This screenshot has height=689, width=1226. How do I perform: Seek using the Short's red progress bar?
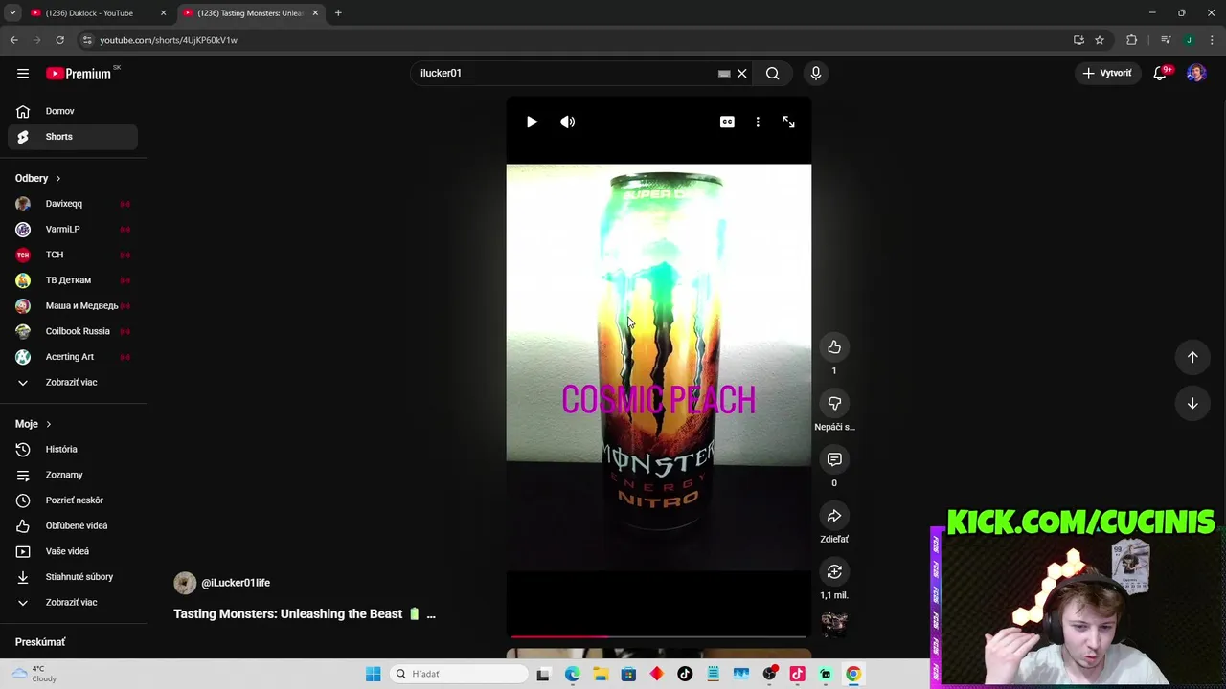tap(658, 636)
